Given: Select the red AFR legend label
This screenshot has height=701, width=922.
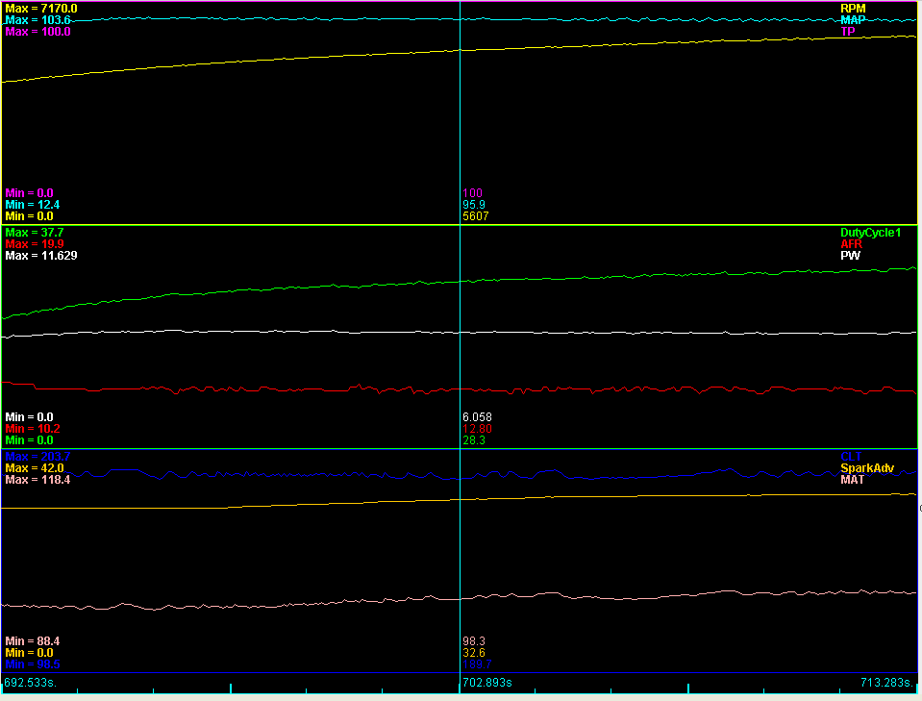Looking at the screenshot, I should (852, 244).
